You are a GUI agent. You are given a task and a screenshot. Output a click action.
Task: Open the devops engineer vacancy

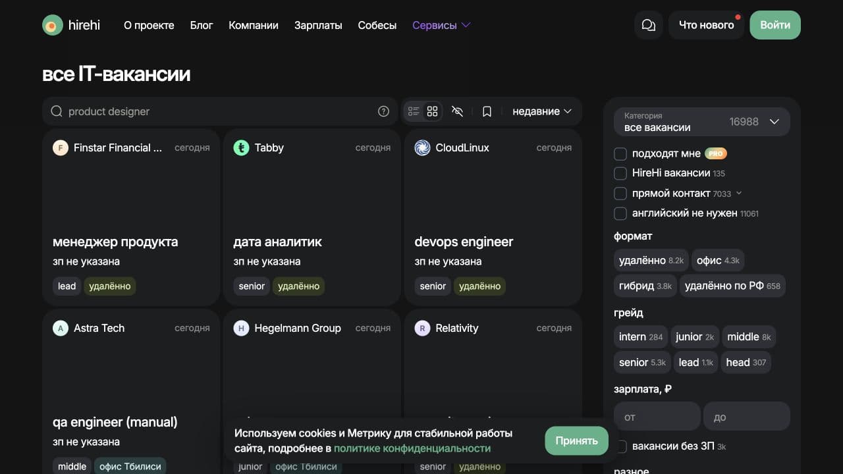[464, 242]
